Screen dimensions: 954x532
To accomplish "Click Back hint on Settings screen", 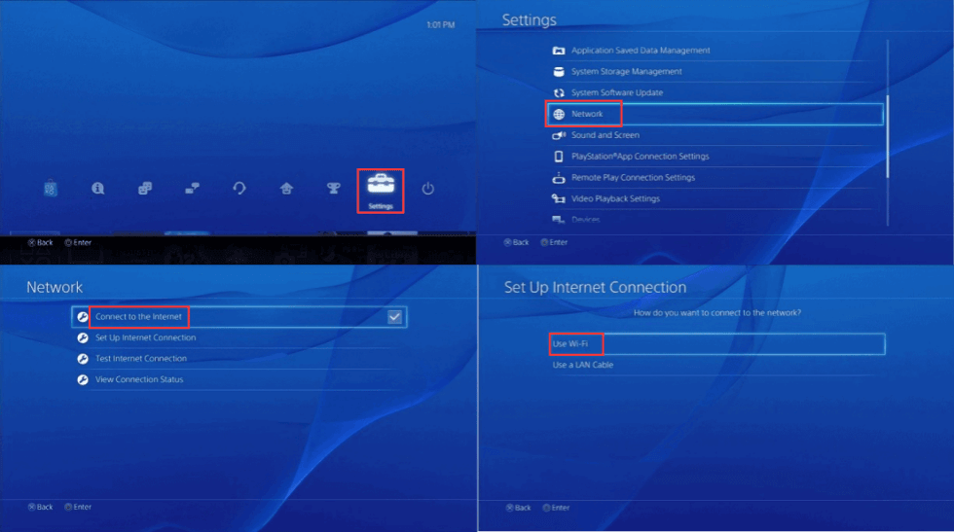I will 517,242.
